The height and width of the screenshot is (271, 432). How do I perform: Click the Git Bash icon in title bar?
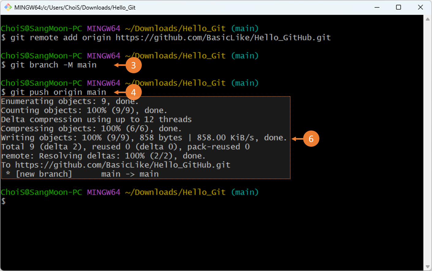click(8, 7)
